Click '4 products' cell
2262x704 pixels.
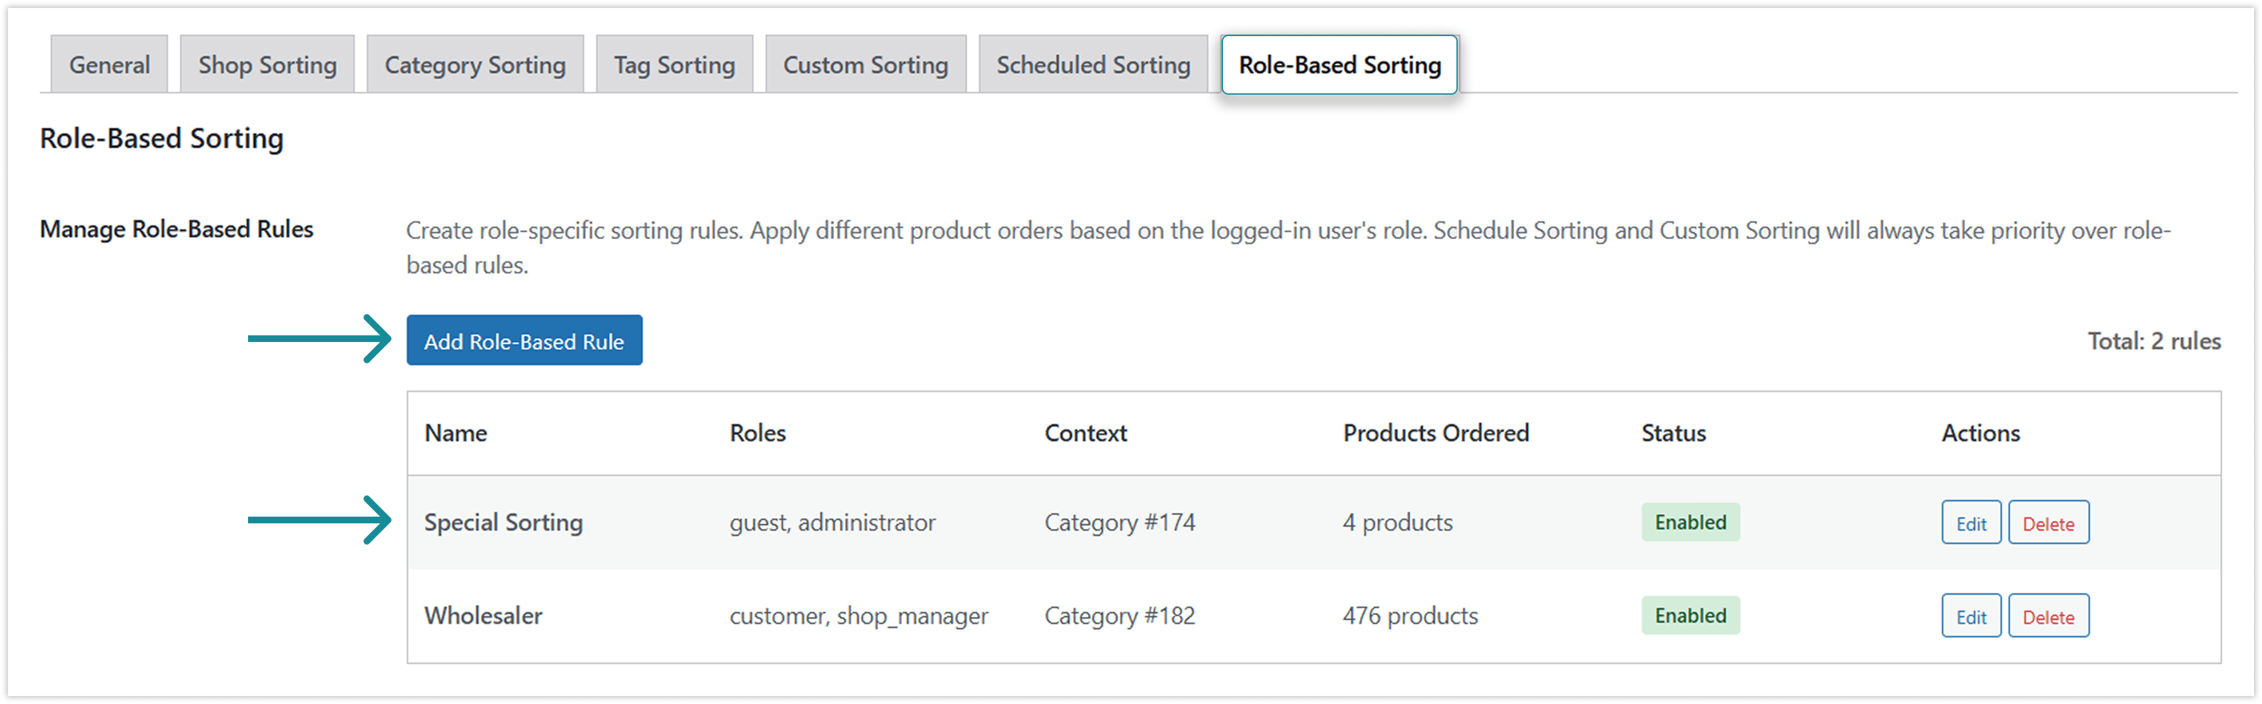pos(1397,522)
